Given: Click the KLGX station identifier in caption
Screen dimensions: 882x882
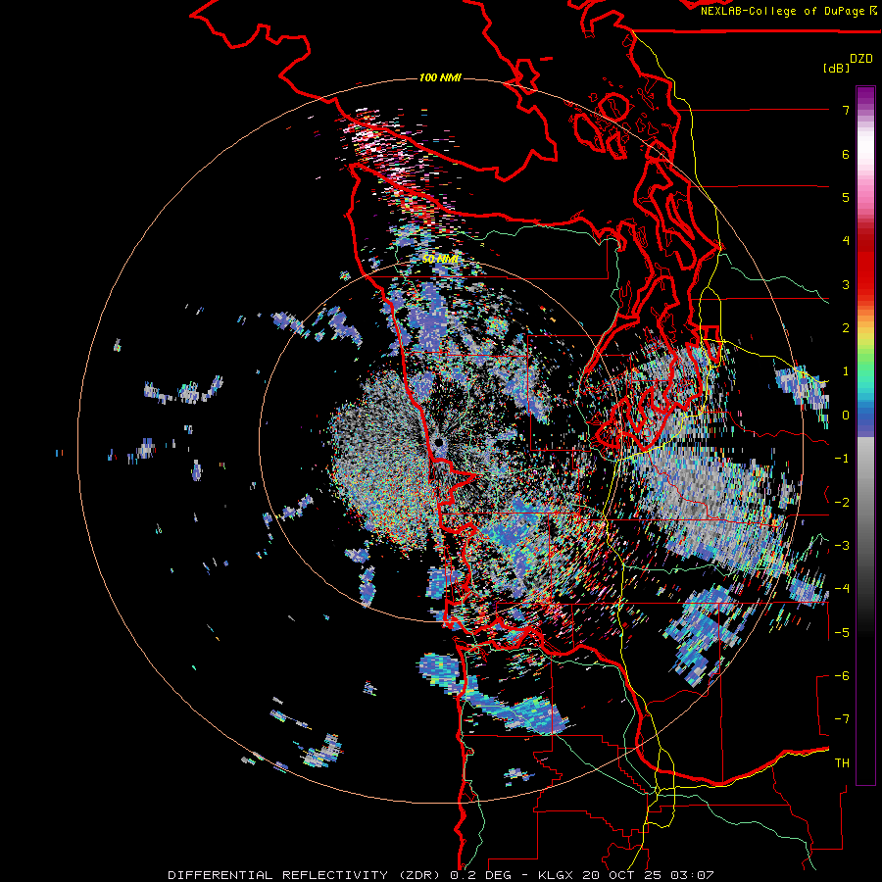Looking at the screenshot, I should 556,875.
